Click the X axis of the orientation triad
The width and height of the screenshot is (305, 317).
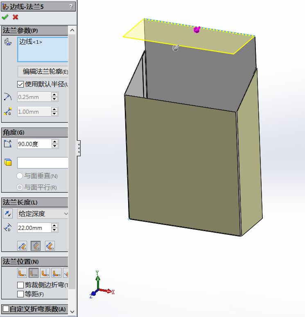pos(106,291)
